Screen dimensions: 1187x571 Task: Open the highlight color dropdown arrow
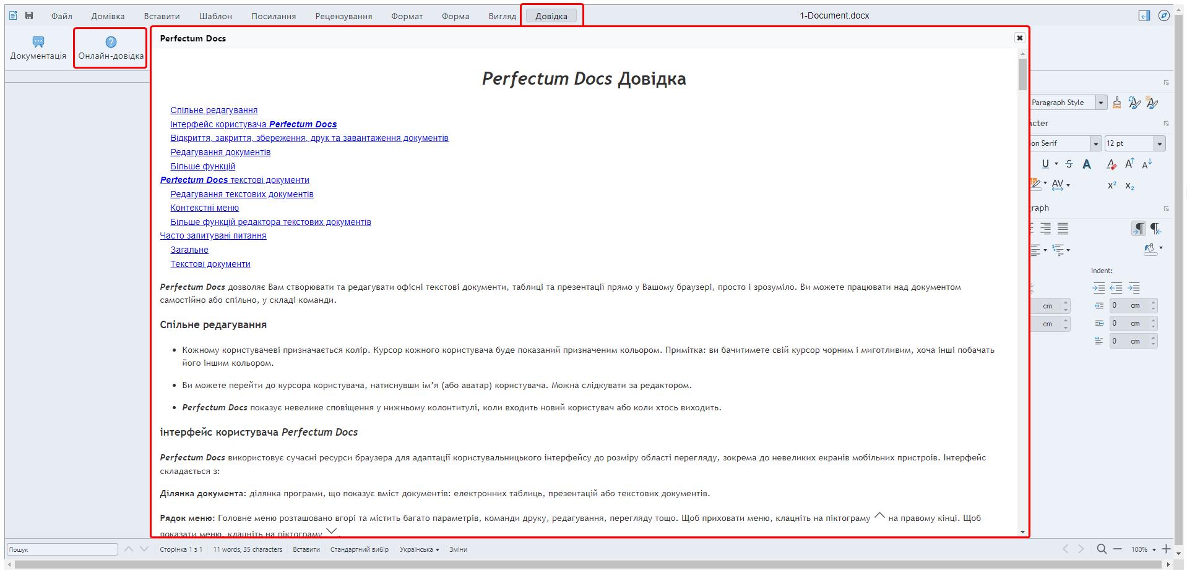click(1045, 184)
